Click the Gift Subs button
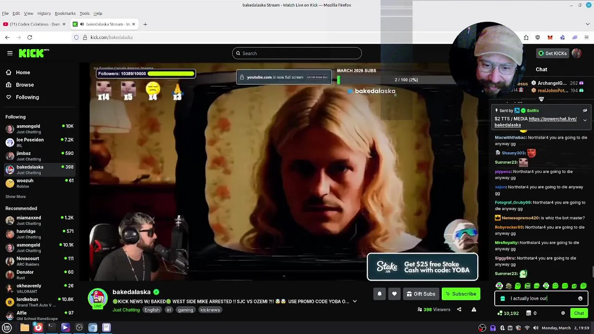The width and height of the screenshot is (594, 334). click(x=420, y=294)
